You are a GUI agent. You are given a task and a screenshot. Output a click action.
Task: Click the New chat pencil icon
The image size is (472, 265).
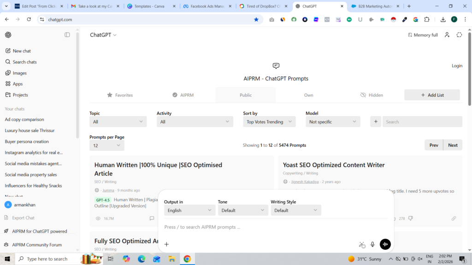click(8, 51)
